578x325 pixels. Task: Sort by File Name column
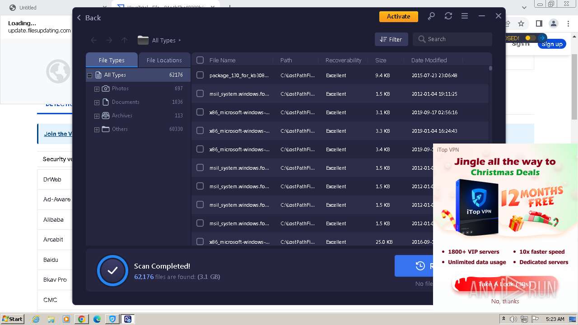[222, 60]
